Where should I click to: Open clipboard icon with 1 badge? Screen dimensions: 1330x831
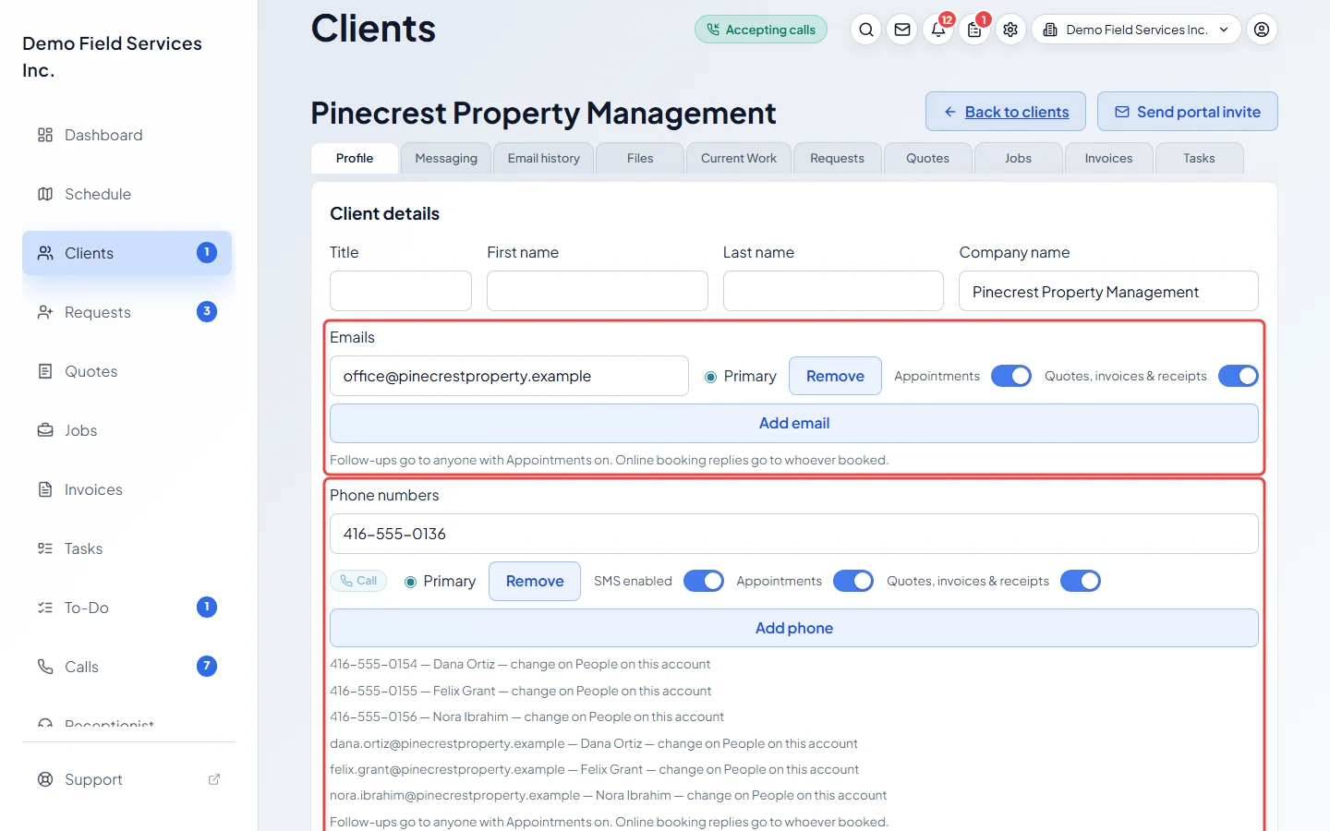point(974,30)
